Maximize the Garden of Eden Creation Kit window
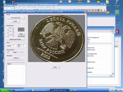Screen dimensions: 123x92 click(x=102, y=4)
